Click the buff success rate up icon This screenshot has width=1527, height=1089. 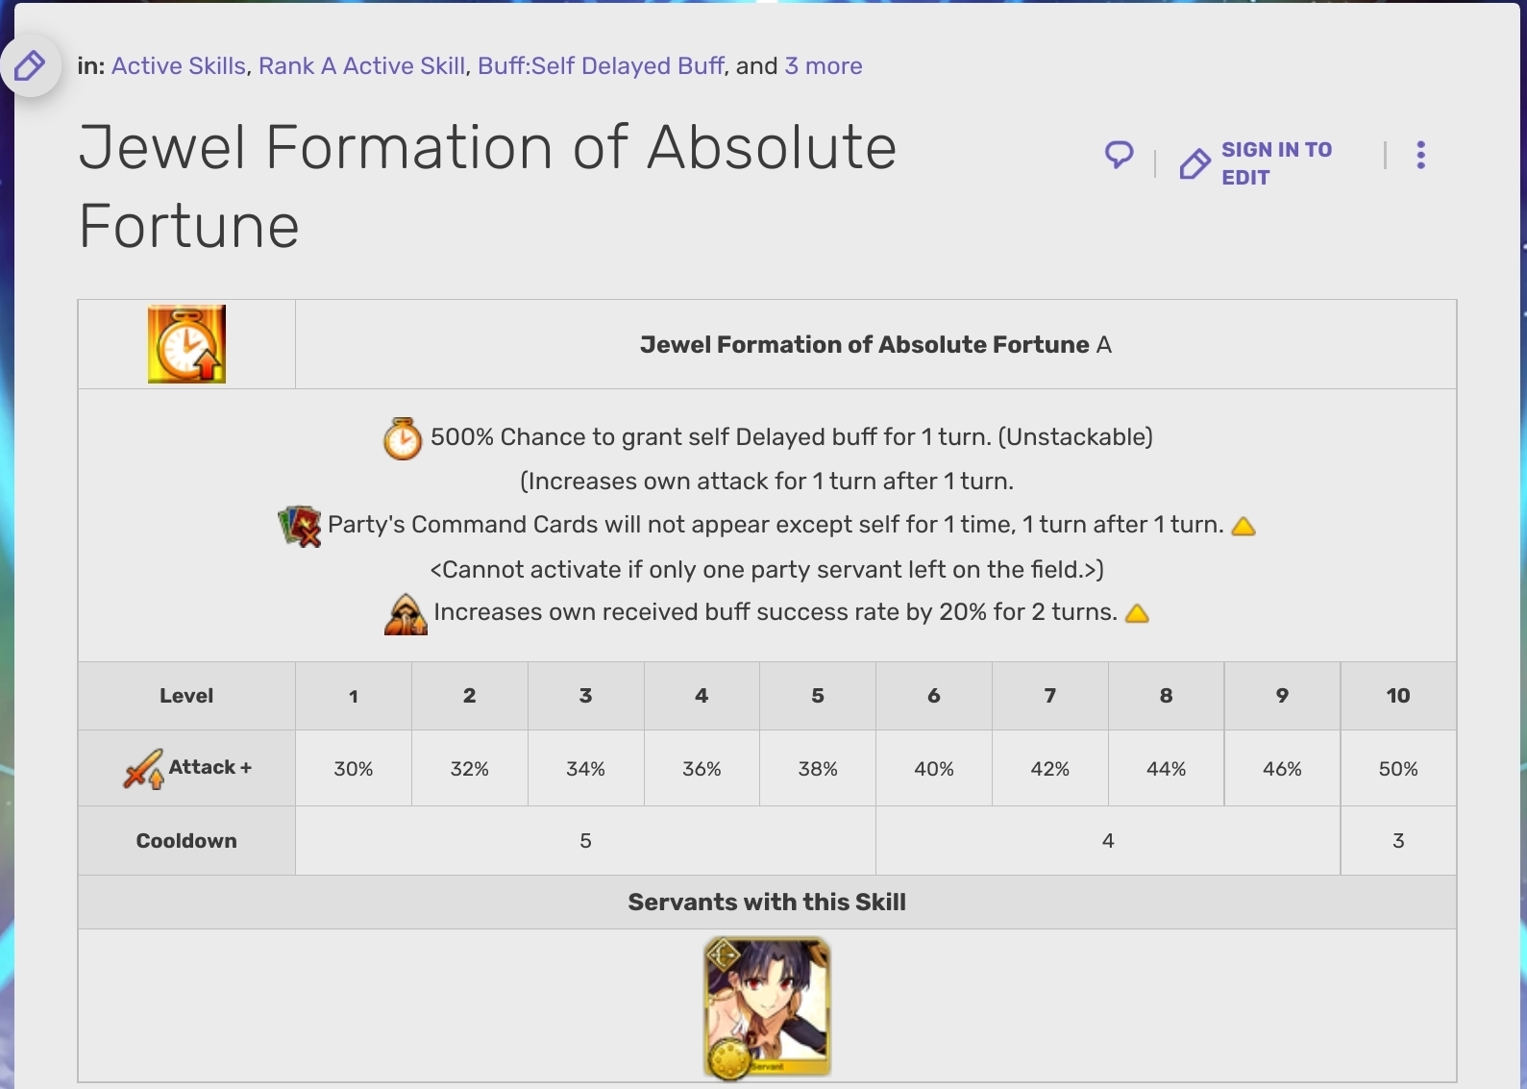[406, 614]
